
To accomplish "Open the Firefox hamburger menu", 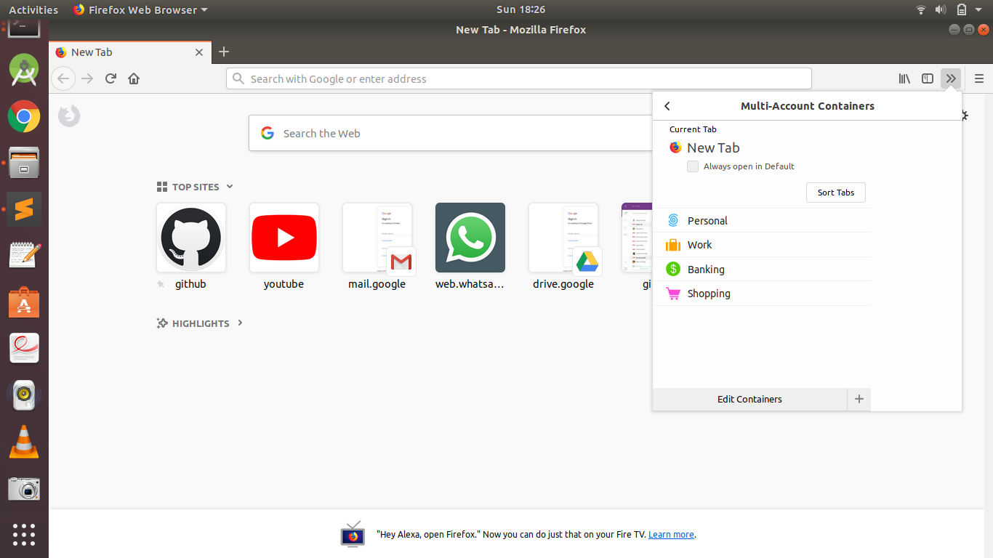I will (x=978, y=78).
